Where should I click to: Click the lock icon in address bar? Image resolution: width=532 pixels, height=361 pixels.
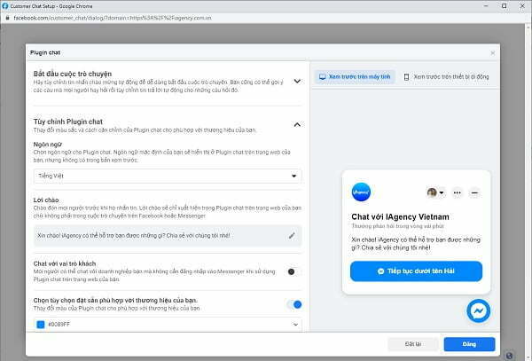coord(7,18)
